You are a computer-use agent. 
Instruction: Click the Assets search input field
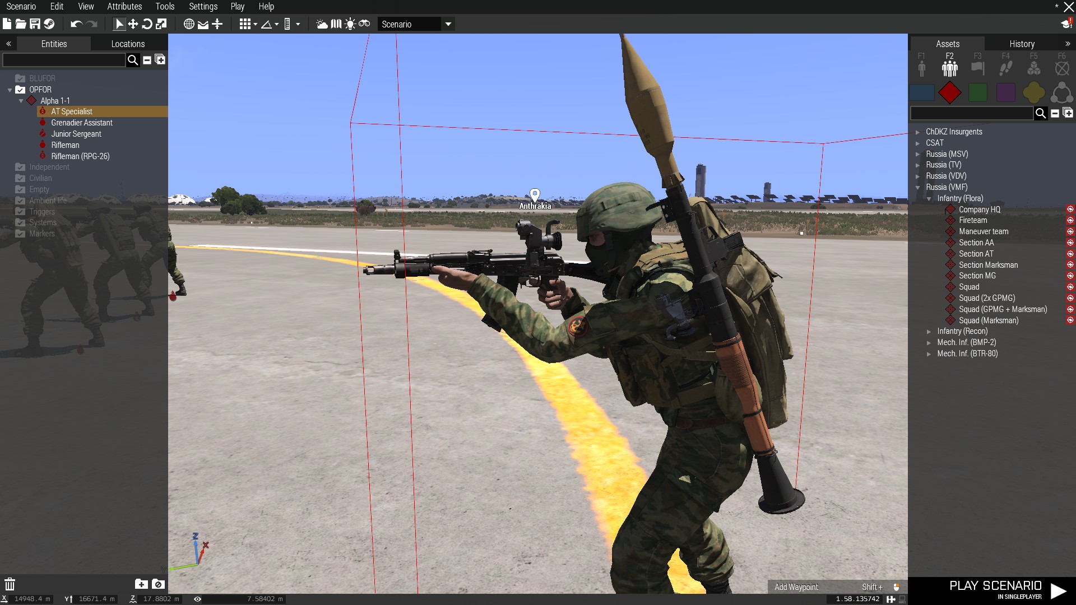point(971,113)
